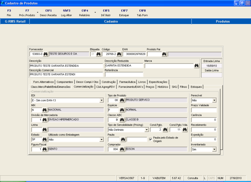Click F3 Fim toolbar button
Screen dimensions: 251x182
pyautogui.click(x=9, y=13)
